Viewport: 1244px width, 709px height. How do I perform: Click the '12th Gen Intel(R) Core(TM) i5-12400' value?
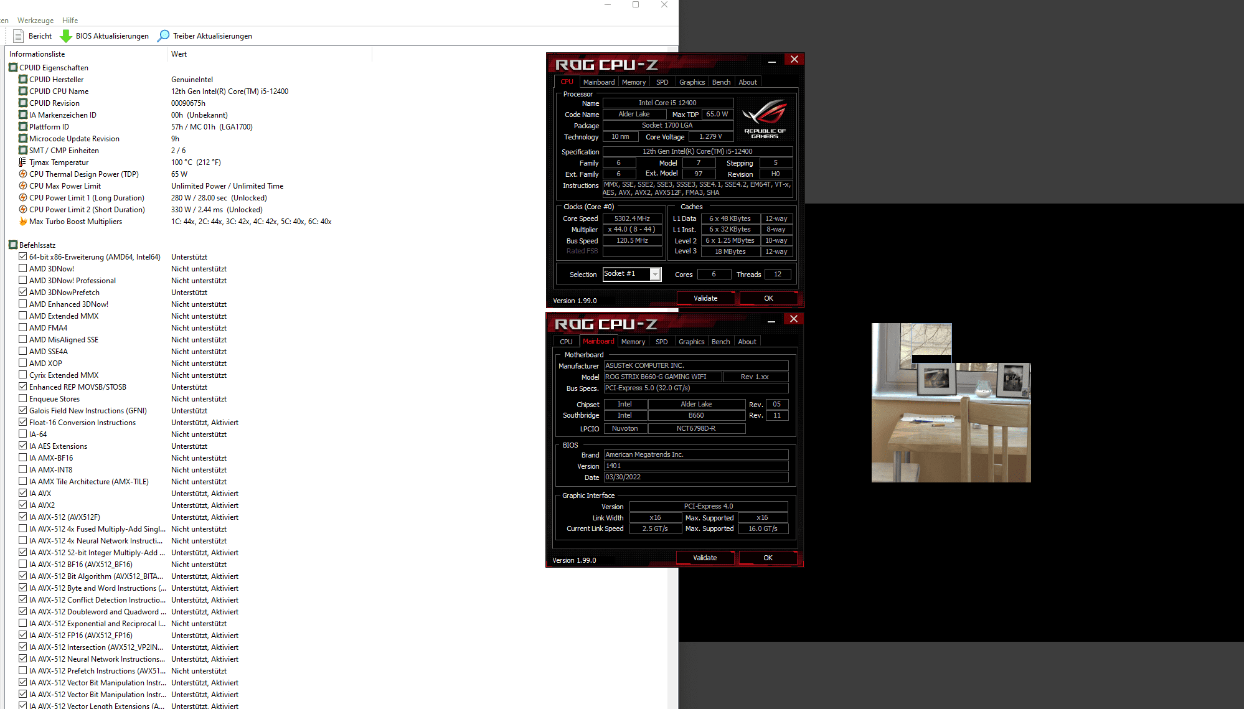click(230, 92)
